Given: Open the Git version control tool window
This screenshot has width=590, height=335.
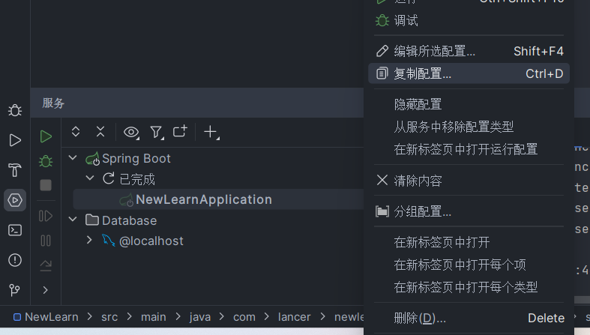Looking at the screenshot, I should 15,290.
